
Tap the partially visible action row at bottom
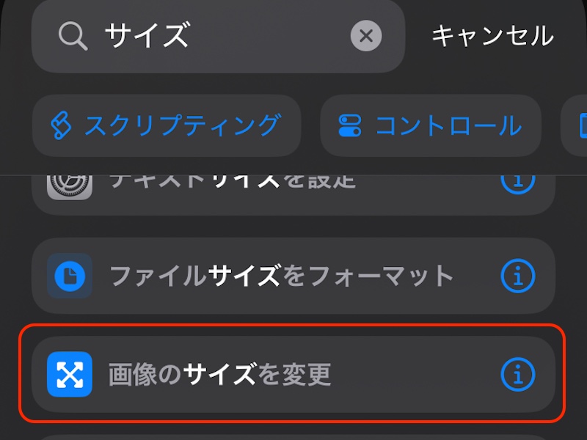(293, 436)
